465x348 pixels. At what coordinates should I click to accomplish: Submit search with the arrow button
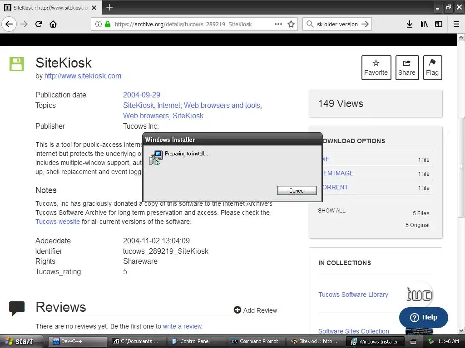coord(365,24)
